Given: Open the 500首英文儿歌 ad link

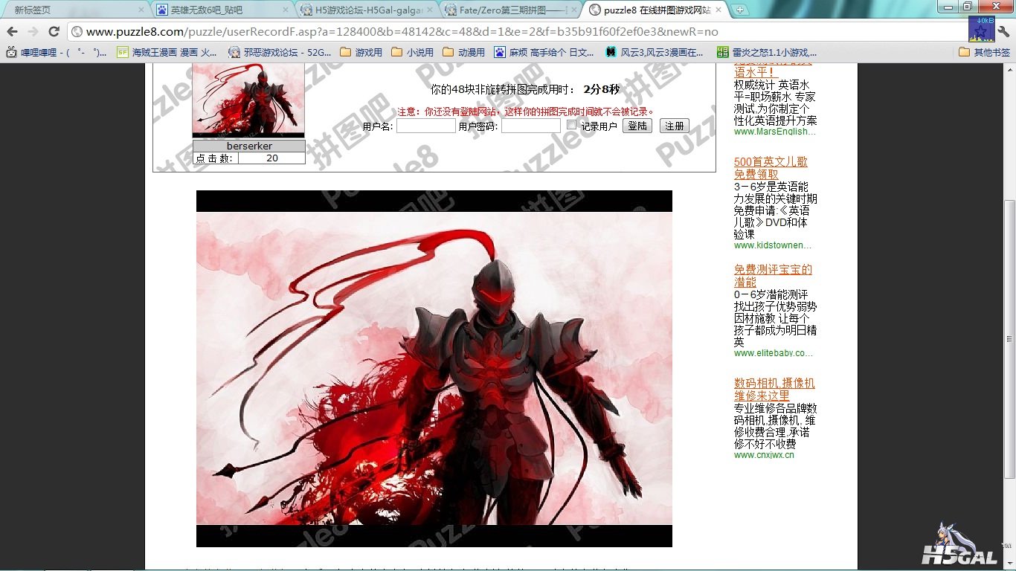Looking at the screenshot, I should (x=771, y=167).
